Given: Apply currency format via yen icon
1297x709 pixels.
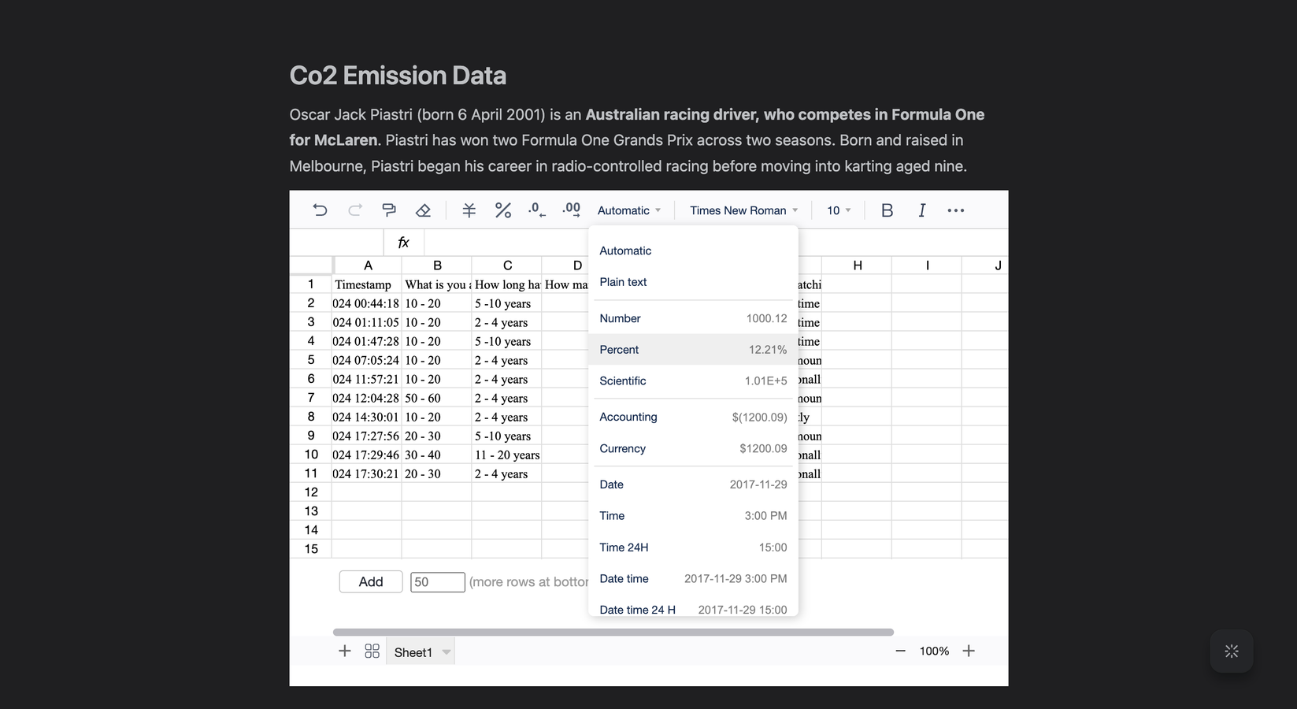Looking at the screenshot, I should 469,210.
